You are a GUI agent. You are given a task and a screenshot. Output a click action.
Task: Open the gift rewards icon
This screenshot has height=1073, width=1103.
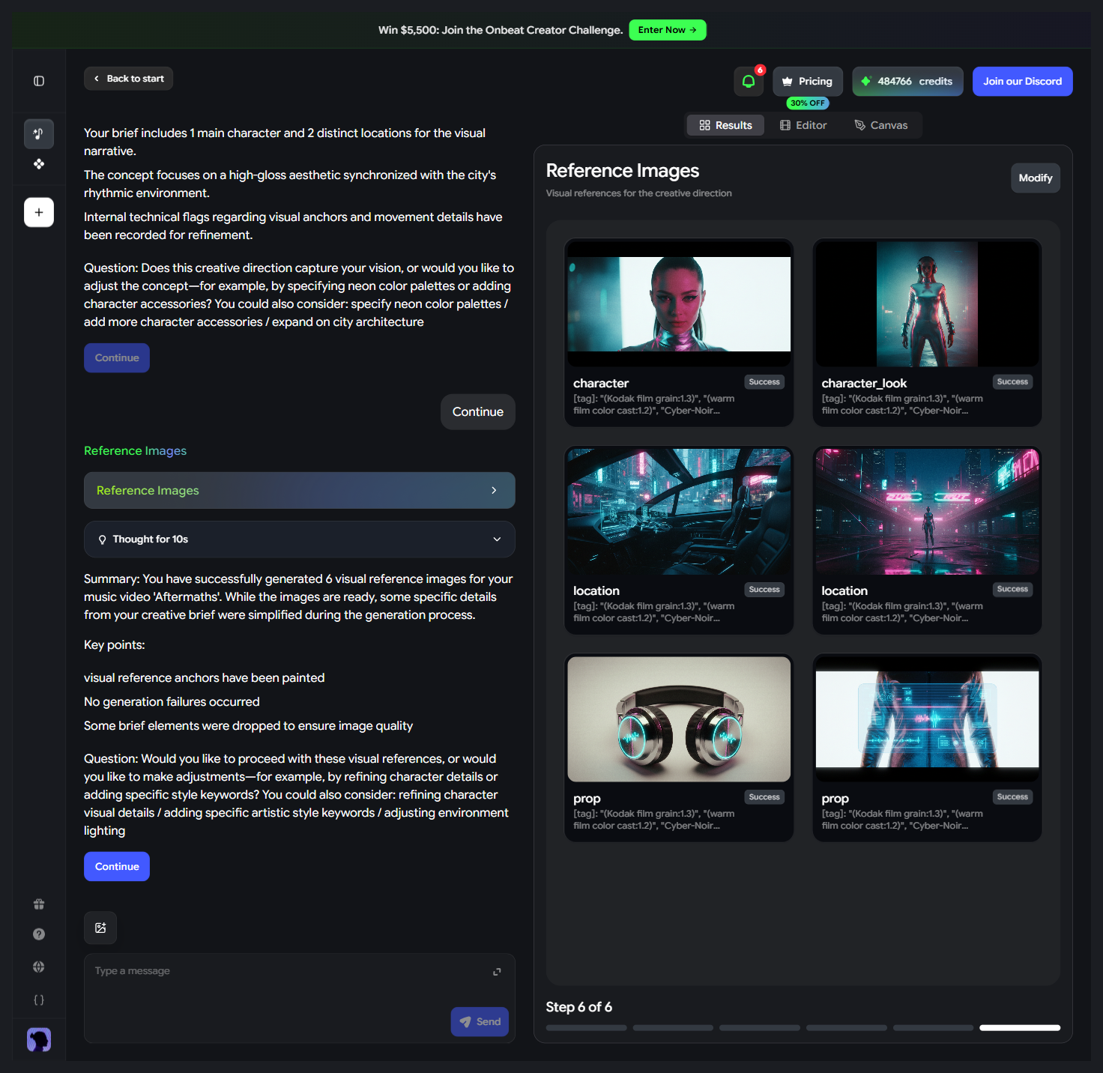tap(39, 904)
